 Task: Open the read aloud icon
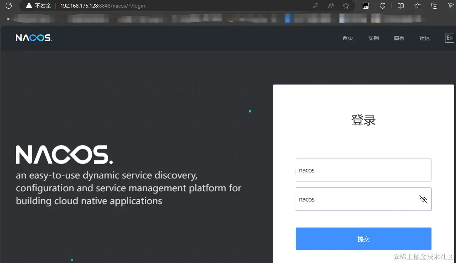coord(331,6)
